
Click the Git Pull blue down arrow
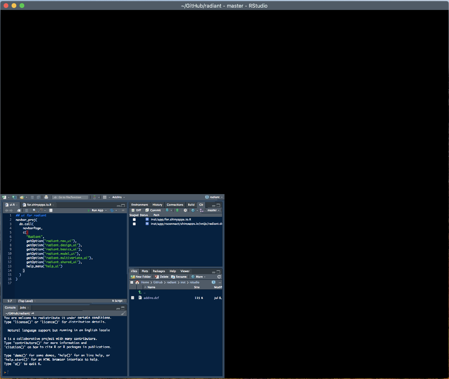click(x=167, y=210)
